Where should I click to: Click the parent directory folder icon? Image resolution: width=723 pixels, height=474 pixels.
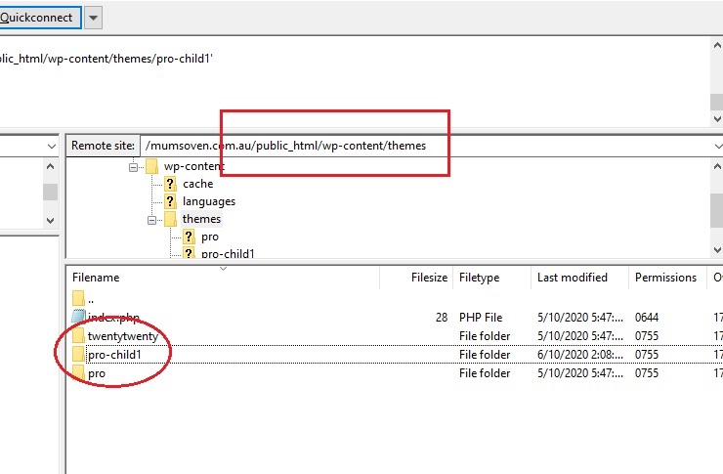tap(78, 298)
